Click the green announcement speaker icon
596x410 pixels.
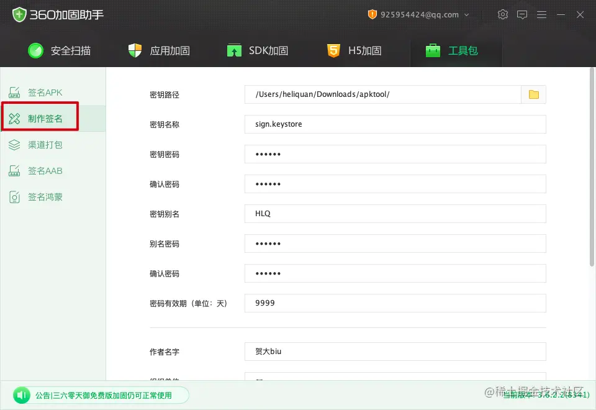(21, 395)
